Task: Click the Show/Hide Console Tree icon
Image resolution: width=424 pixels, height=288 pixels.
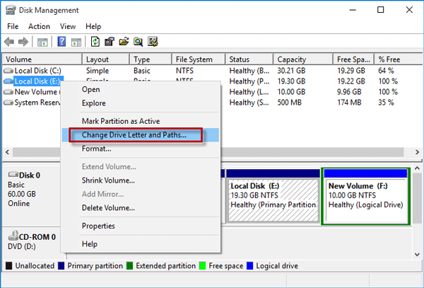Action: click(x=43, y=42)
